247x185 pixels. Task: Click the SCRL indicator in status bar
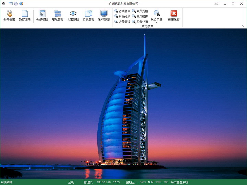pos(158,182)
